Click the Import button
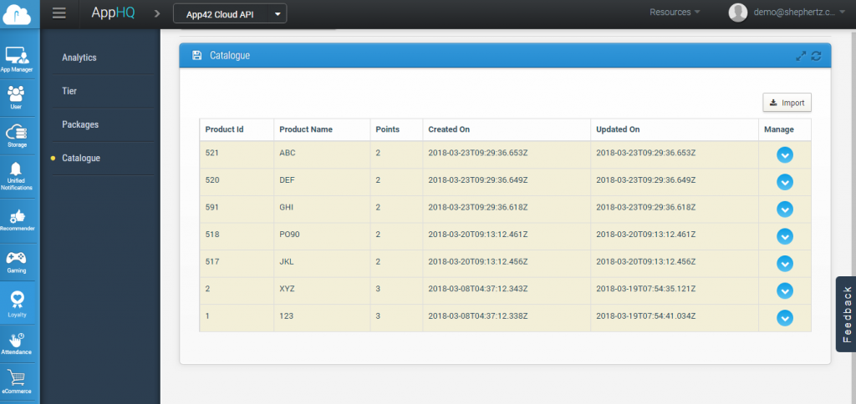856x404 pixels. [x=787, y=103]
